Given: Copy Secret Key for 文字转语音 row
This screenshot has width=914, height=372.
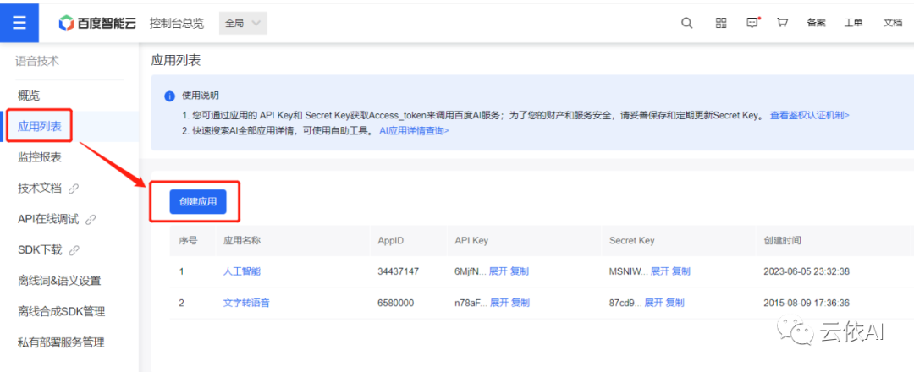Looking at the screenshot, I should click(675, 303).
